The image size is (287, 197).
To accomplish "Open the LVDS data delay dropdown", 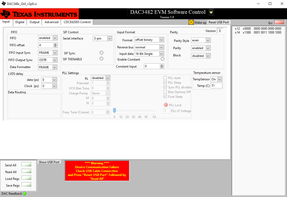I will [49, 80].
